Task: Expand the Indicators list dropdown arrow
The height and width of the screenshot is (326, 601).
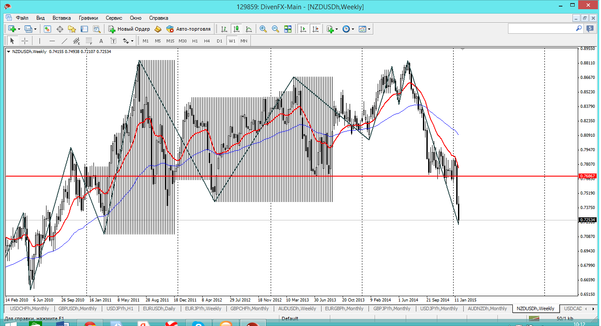Action: (336, 29)
